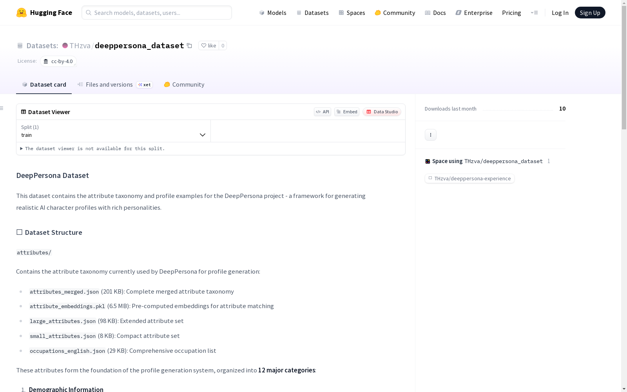Open the navigation more-menu icon
627x392 pixels.
tap(534, 13)
